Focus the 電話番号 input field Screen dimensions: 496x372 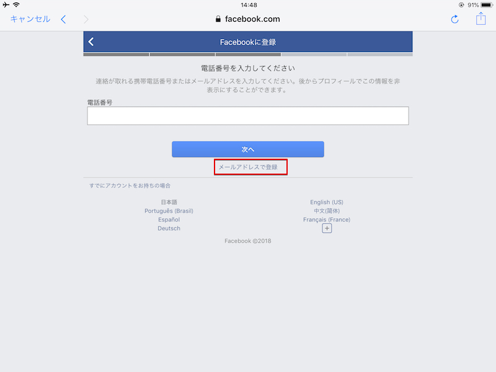[x=247, y=116]
